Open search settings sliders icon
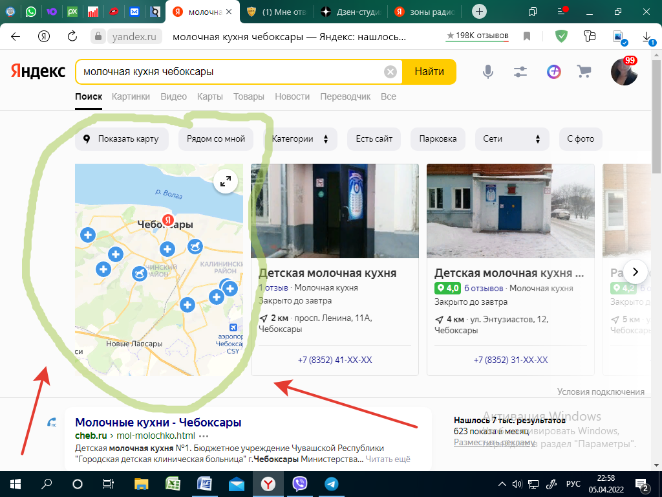662x497 pixels. (520, 72)
